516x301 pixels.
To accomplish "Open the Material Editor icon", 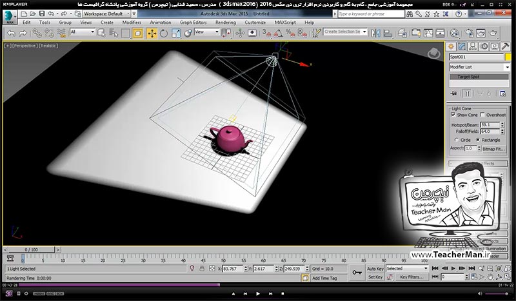I will [x=455, y=34].
